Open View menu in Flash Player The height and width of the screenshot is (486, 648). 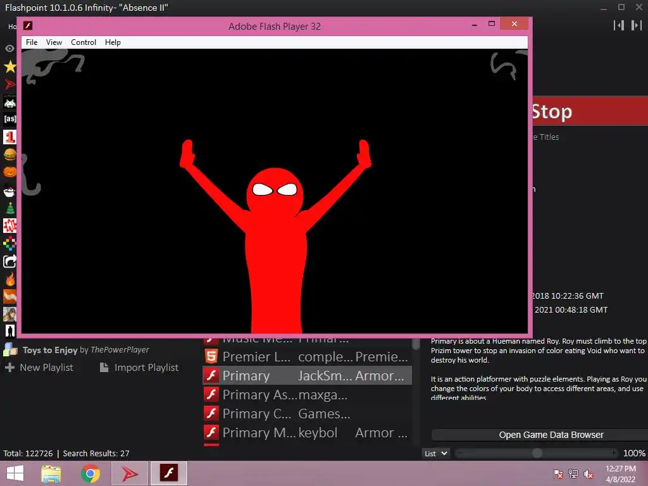[x=54, y=42]
